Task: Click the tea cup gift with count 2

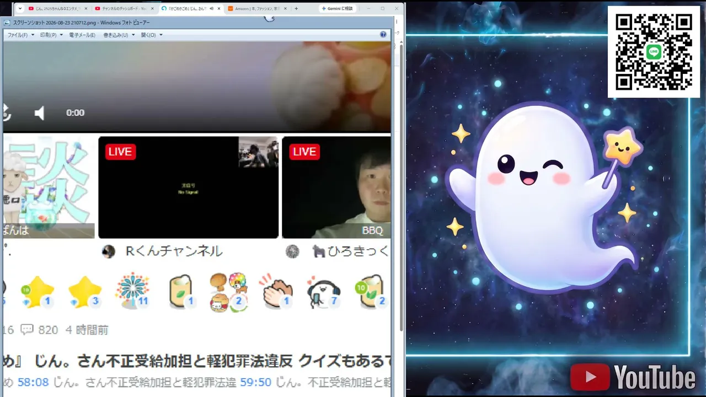Action: coord(371,291)
